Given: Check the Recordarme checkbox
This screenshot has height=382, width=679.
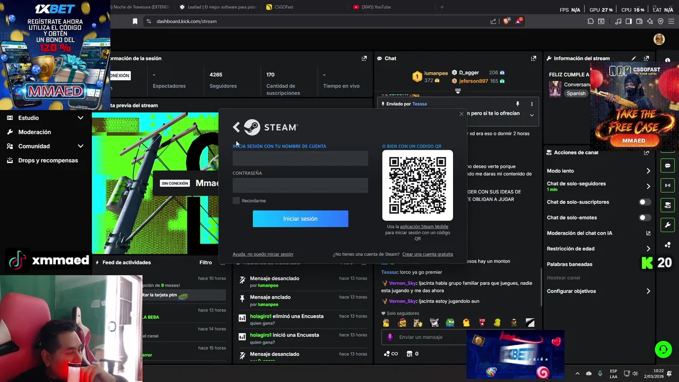Looking at the screenshot, I should pyautogui.click(x=236, y=201).
